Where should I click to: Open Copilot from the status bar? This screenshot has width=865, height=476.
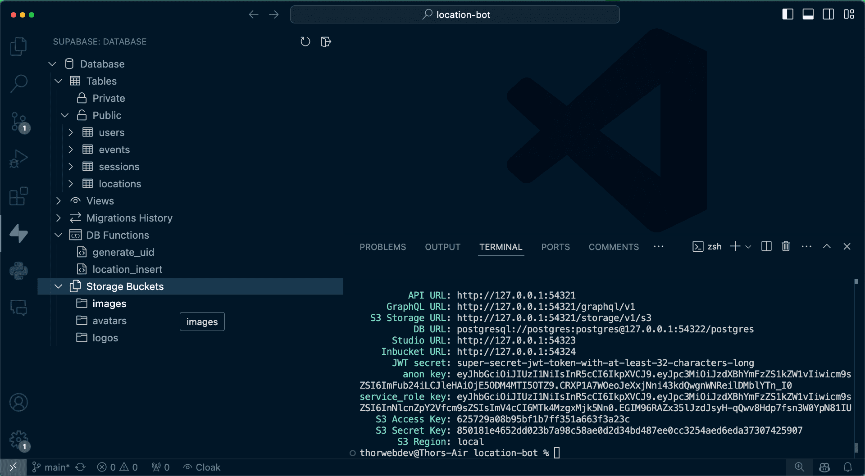pyautogui.click(x=824, y=467)
